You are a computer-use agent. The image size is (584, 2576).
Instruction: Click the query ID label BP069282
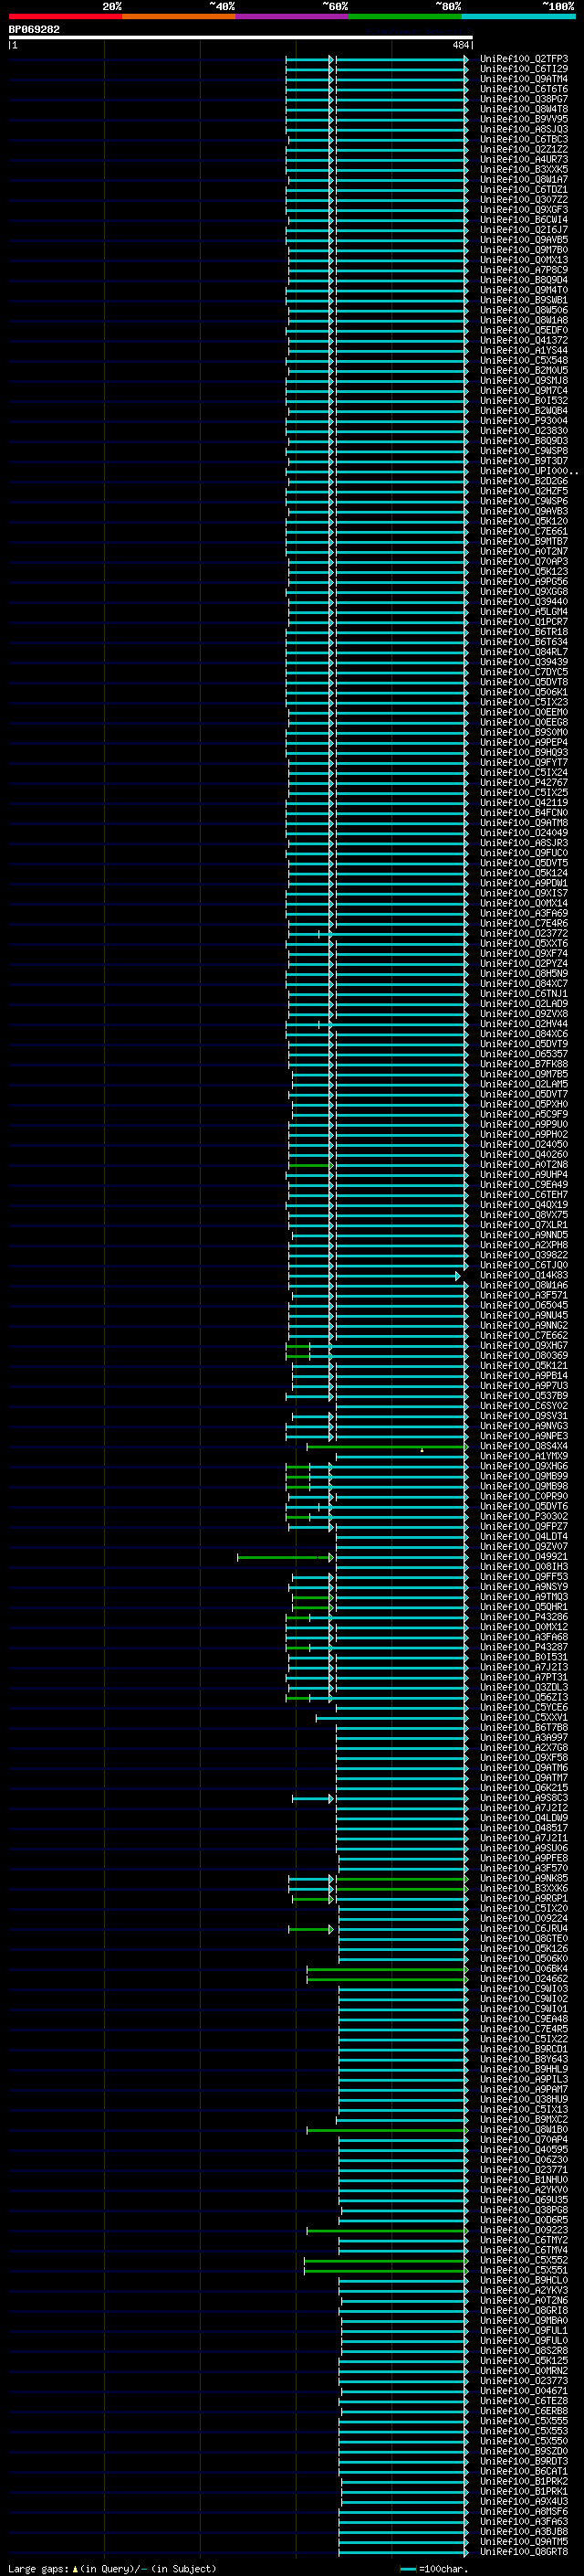click(34, 30)
